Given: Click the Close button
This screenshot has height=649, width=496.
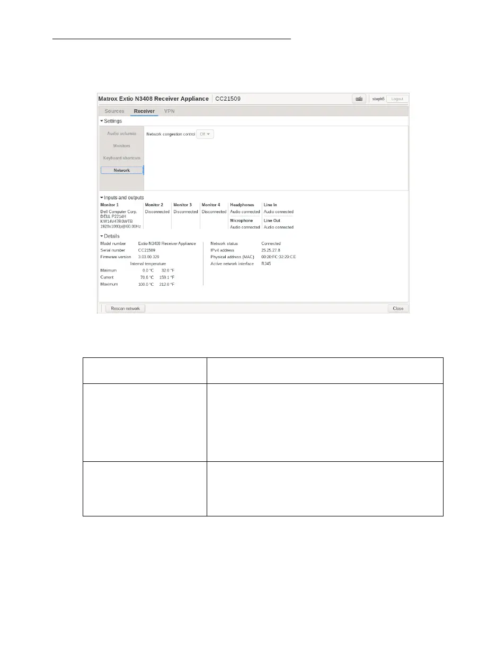Looking at the screenshot, I should coord(398,308).
